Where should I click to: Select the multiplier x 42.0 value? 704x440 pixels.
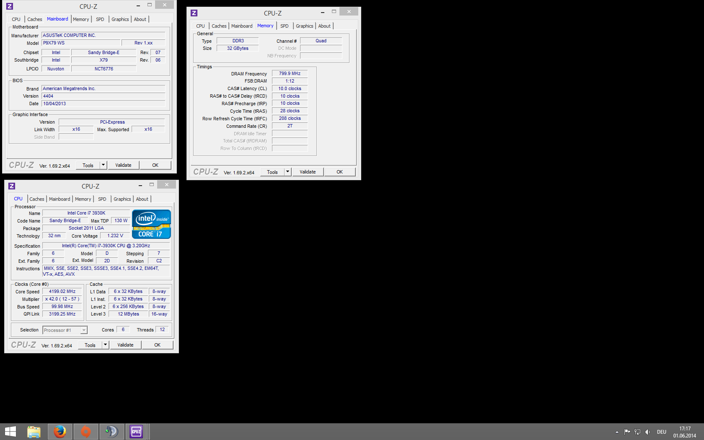(62, 299)
